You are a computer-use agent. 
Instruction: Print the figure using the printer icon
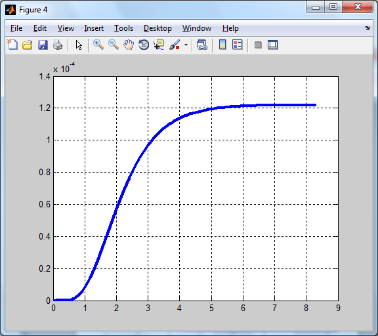click(58, 45)
